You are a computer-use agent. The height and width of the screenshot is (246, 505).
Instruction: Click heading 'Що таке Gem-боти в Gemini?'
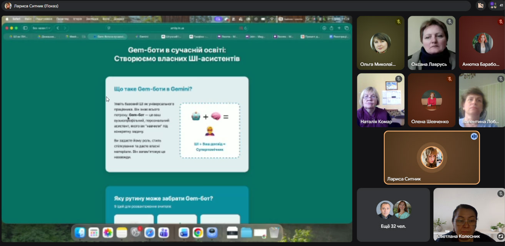(x=153, y=89)
